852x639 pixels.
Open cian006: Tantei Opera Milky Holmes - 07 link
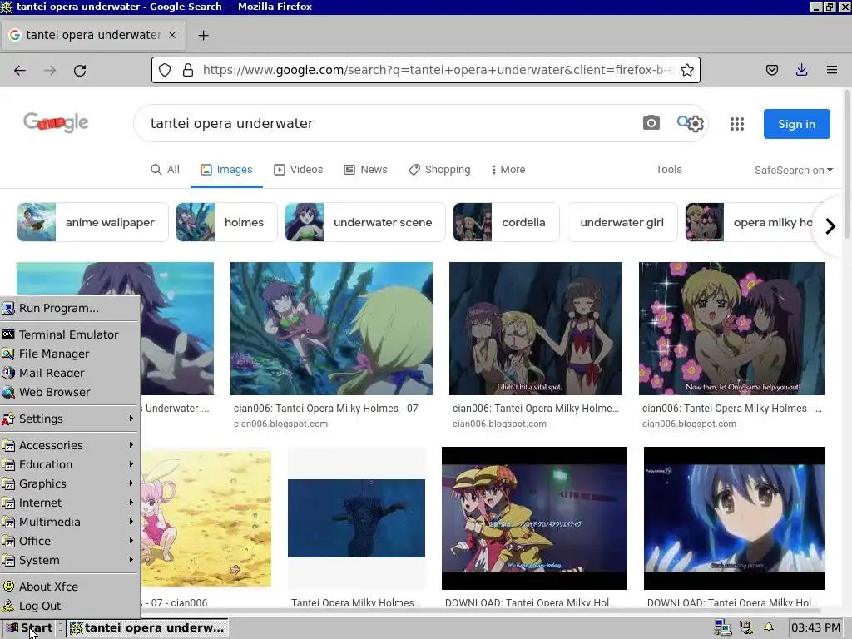pos(326,408)
